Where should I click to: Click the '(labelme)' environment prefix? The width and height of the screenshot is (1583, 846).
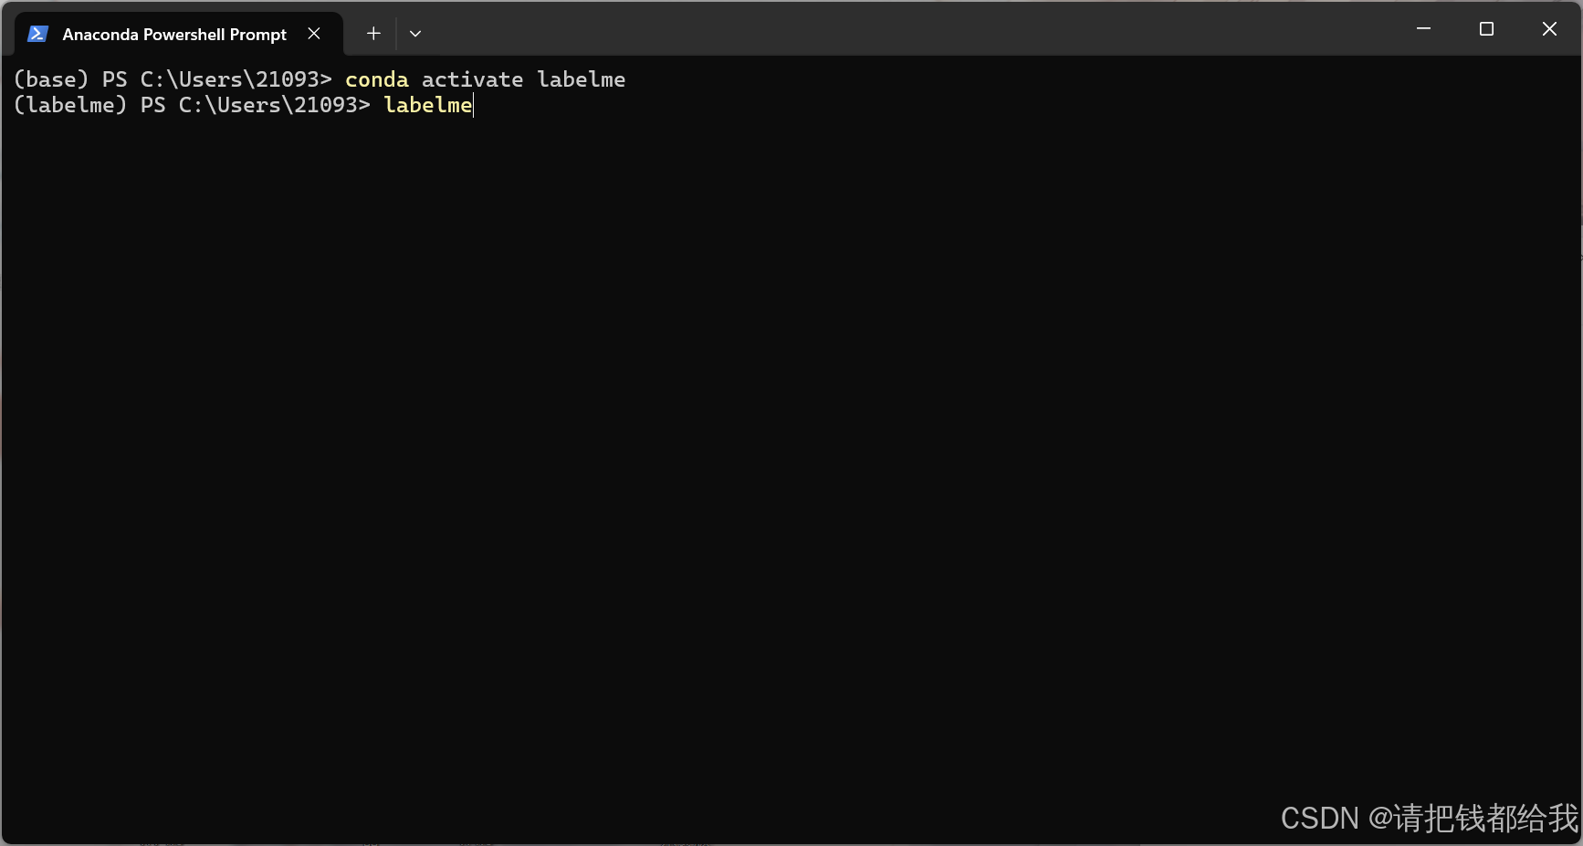click(70, 105)
